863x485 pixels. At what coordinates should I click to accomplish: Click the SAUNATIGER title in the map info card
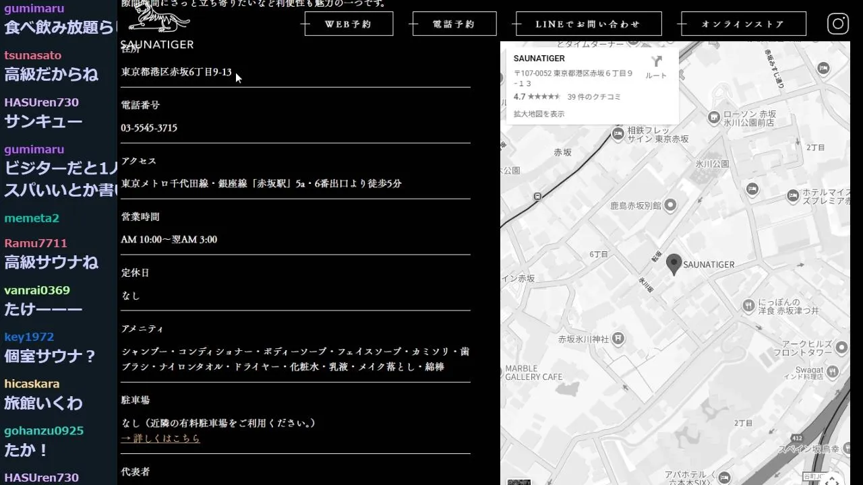pyautogui.click(x=539, y=59)
